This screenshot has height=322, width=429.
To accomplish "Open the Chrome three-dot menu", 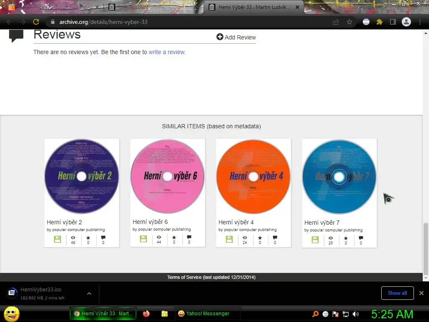I will pos(420,22).
